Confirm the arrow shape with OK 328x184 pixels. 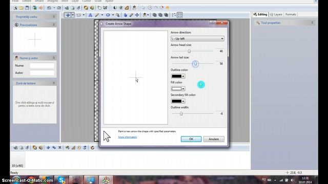191,139
